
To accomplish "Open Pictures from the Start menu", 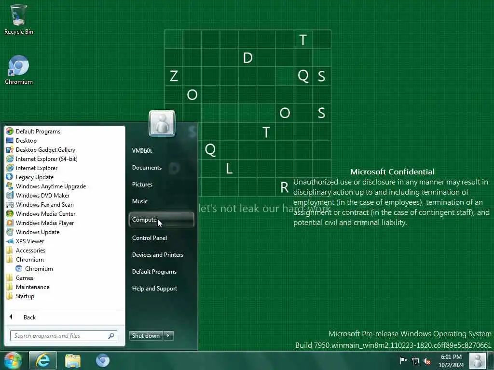I will pos(142,184).
